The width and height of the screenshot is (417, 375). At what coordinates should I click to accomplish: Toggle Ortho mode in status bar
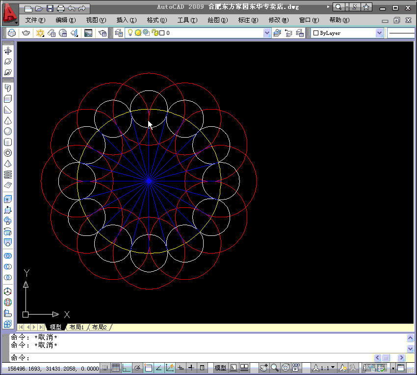(x=127, y=368)
